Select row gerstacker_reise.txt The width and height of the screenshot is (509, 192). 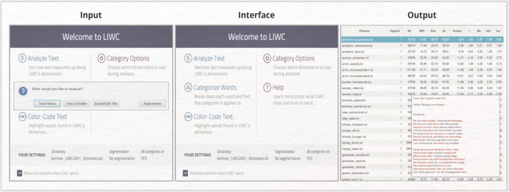click(375, 161)
